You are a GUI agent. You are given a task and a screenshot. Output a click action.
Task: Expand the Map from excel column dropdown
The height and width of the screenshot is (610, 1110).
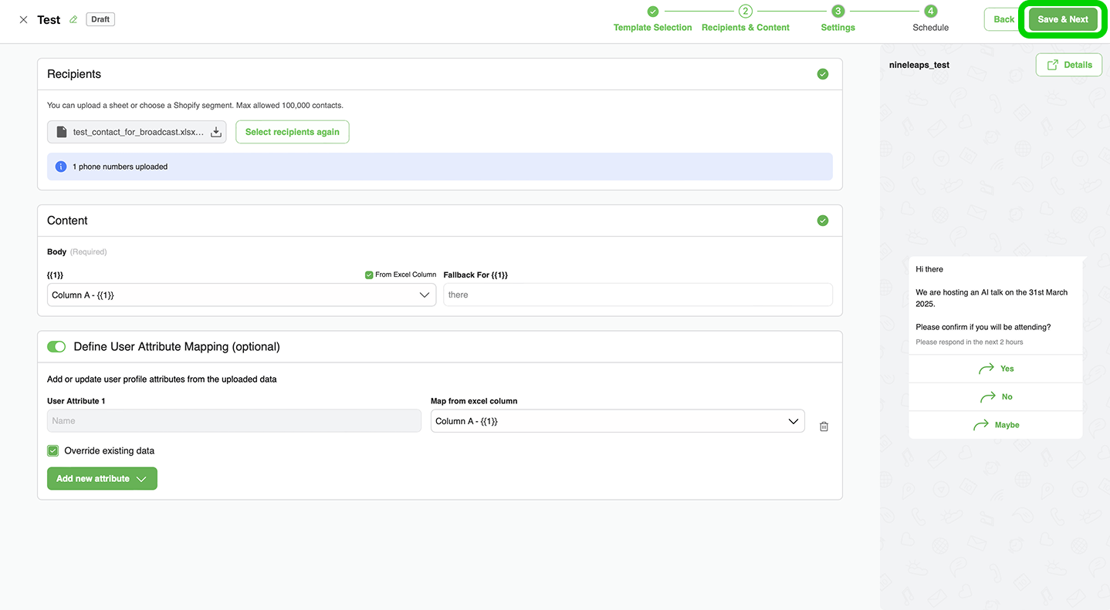[617, 421]
